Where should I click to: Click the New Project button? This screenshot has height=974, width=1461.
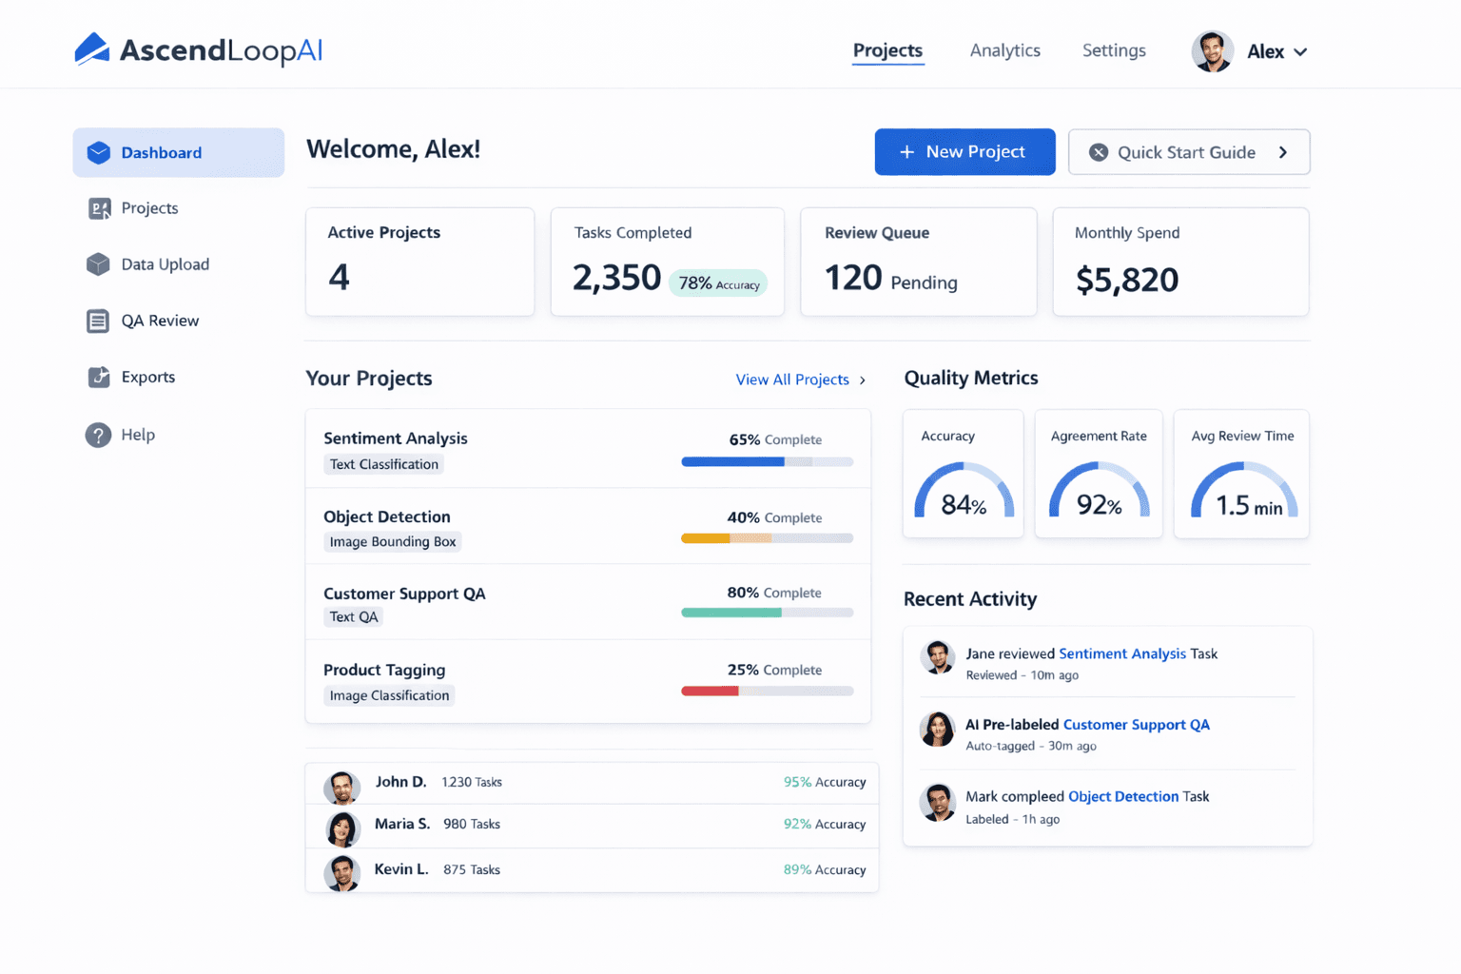[x=964, y=151]
